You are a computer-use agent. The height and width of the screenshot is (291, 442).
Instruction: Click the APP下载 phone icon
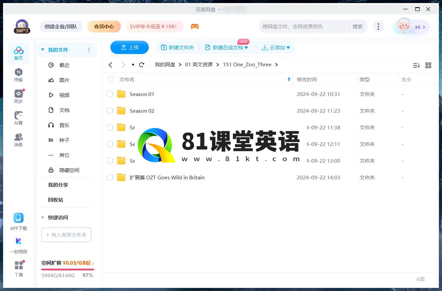[18, 218]
